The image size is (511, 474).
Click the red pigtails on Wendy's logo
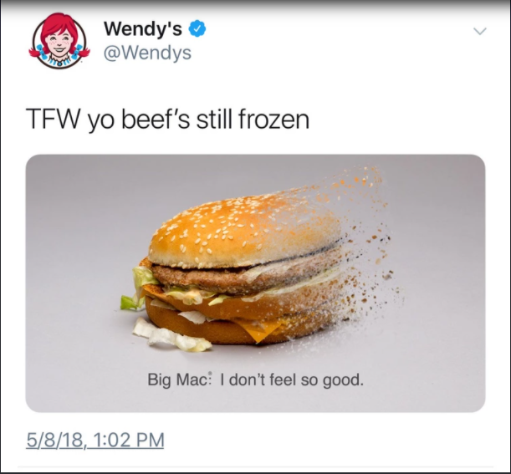pos(37,52)
